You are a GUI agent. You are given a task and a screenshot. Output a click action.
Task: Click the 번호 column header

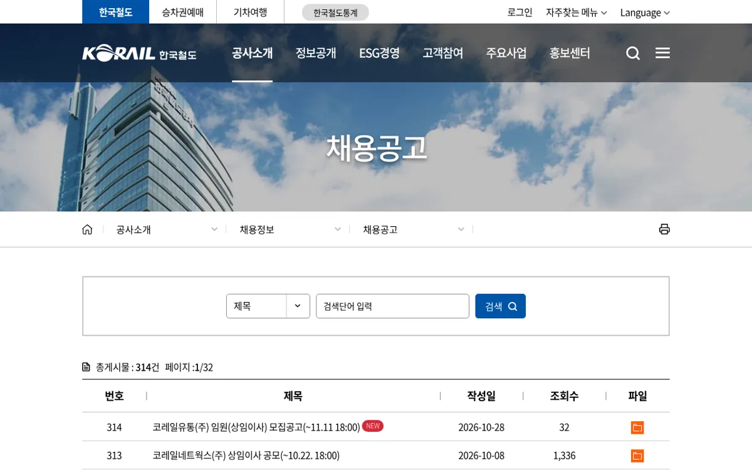coord(114,396)
